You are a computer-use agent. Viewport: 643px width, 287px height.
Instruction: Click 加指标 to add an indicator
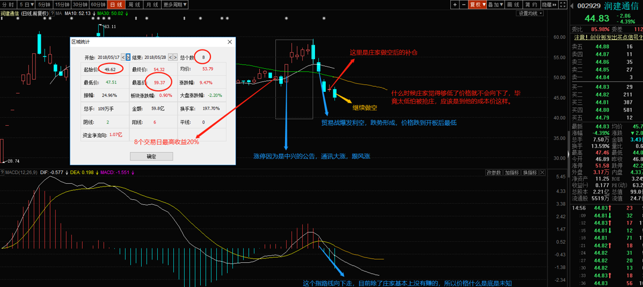point(512,172)
